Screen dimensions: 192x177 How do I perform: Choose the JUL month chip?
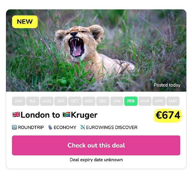click(33, 101)
